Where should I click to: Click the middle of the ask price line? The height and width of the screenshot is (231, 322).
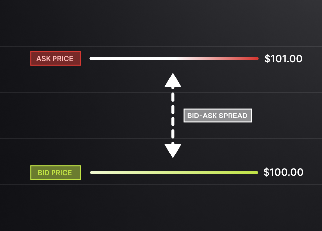(x=174, y=59)
